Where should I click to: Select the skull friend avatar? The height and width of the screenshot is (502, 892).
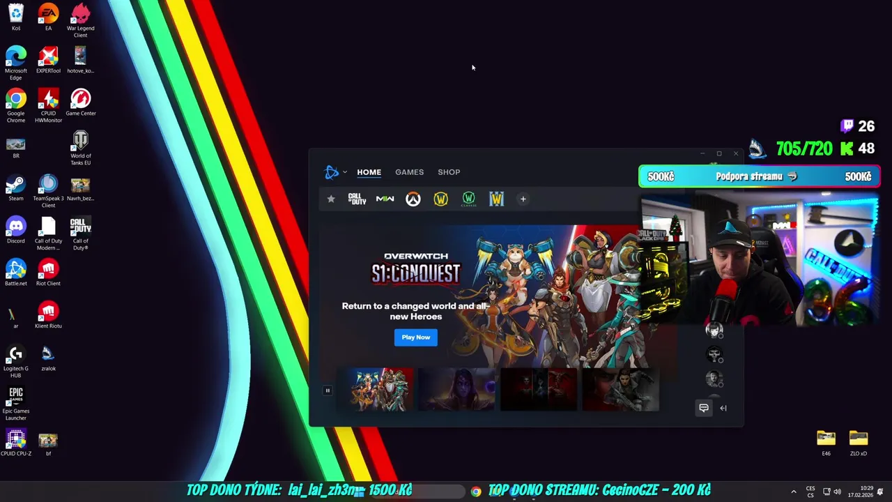[x=714, y=354]
